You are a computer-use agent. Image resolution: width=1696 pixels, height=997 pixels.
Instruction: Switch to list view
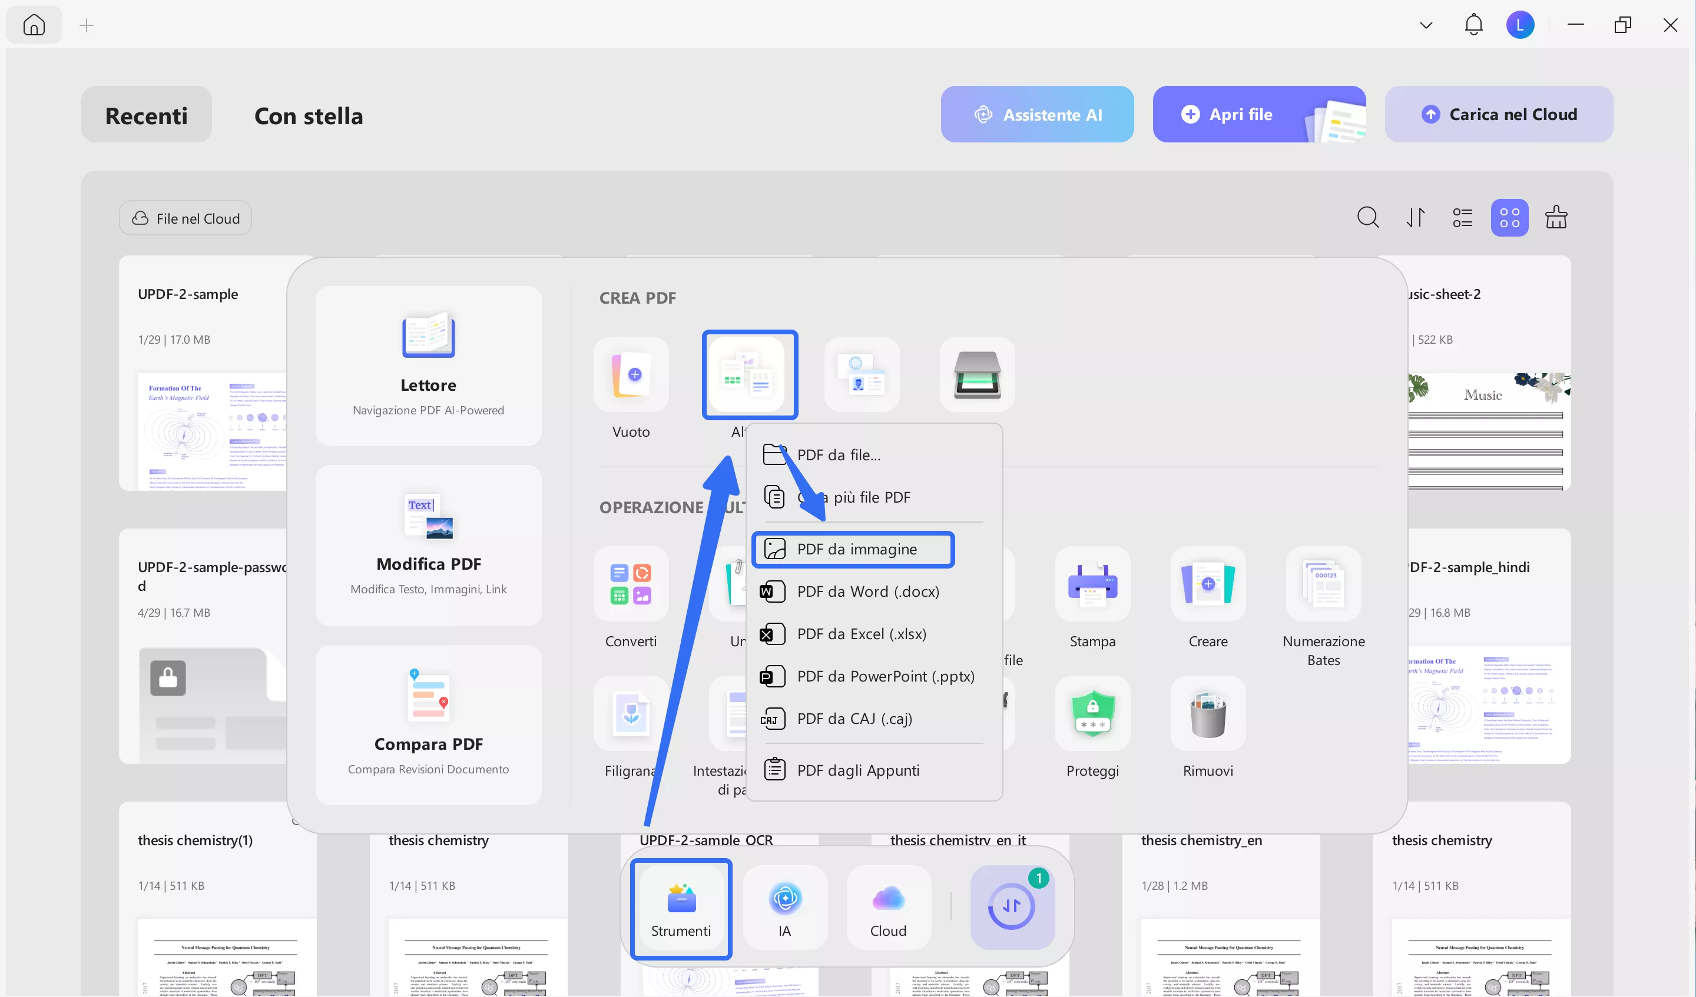1462,217
